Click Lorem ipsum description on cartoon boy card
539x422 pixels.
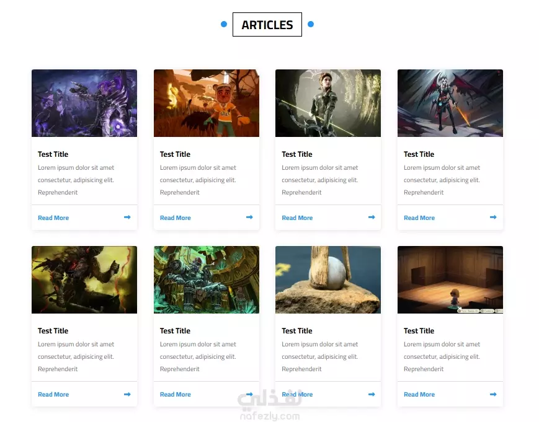[x=198, y=180]
